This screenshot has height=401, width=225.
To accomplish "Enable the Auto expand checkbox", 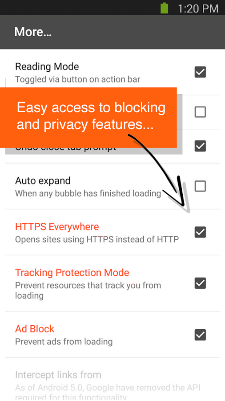I will [x=200, y=186].
